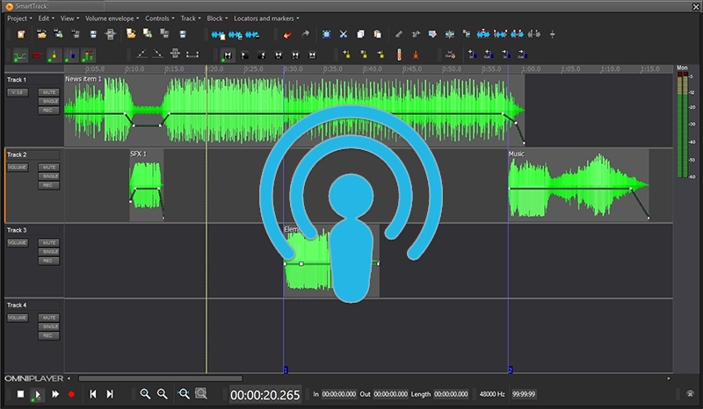The image size is (703, 409).
Task: Stop playback with the square stop button
Action: 20,394
